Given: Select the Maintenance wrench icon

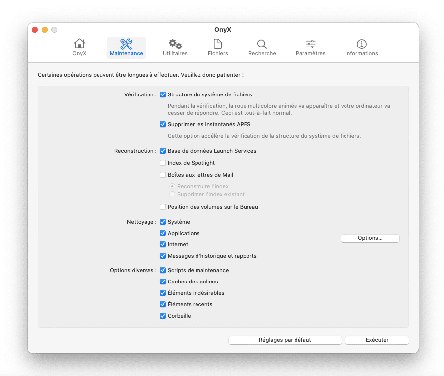Looking at the screenshot, I should point(126,44).
